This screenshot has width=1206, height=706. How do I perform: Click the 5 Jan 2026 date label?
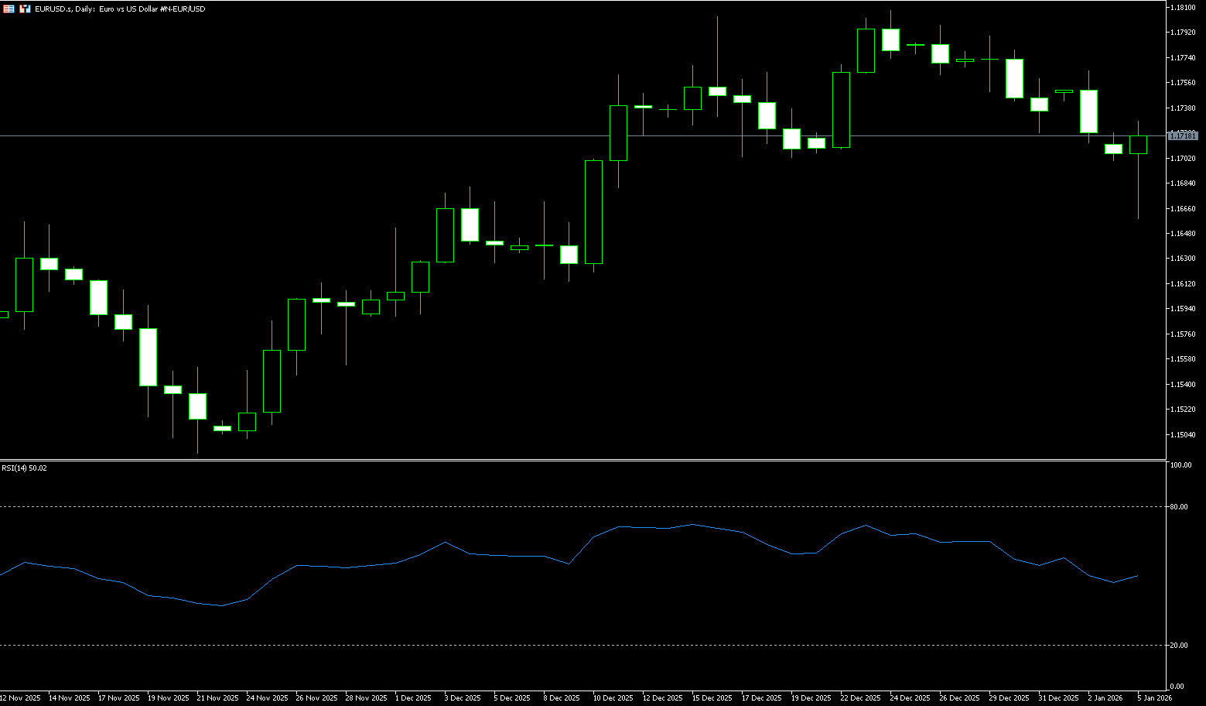pyautogui.click(x=1155, y=698)
